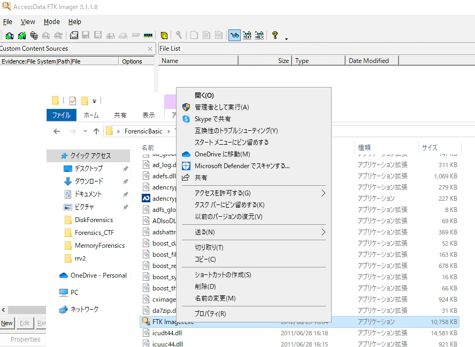Click the Add to Custom Content Image icon
The width and height of the screenshot is (475, 347).
(111, 35)
